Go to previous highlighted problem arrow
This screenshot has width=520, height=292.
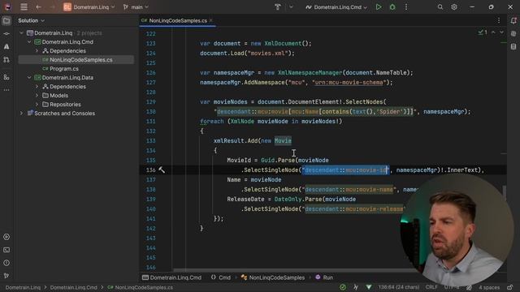pos(493,32)
